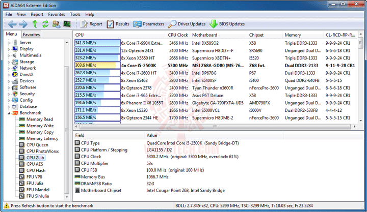
Task: Select the FPU SinJulia benchmark
Action: [x=38, y=196]
